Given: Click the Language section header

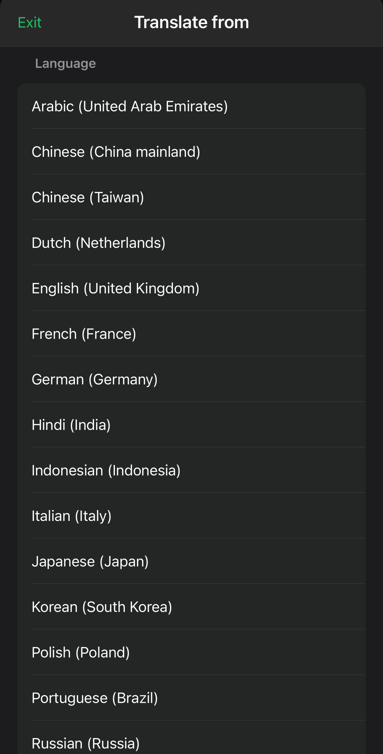Looking at the screenshot, I should [x=65, y=63].
